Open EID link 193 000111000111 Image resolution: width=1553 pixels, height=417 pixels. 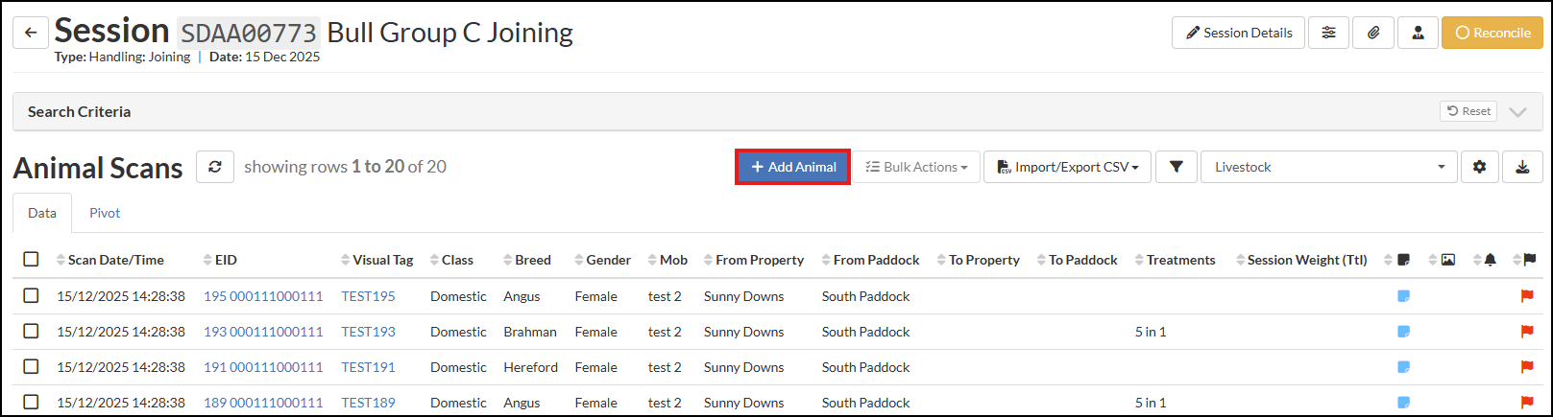pos(263,332)
